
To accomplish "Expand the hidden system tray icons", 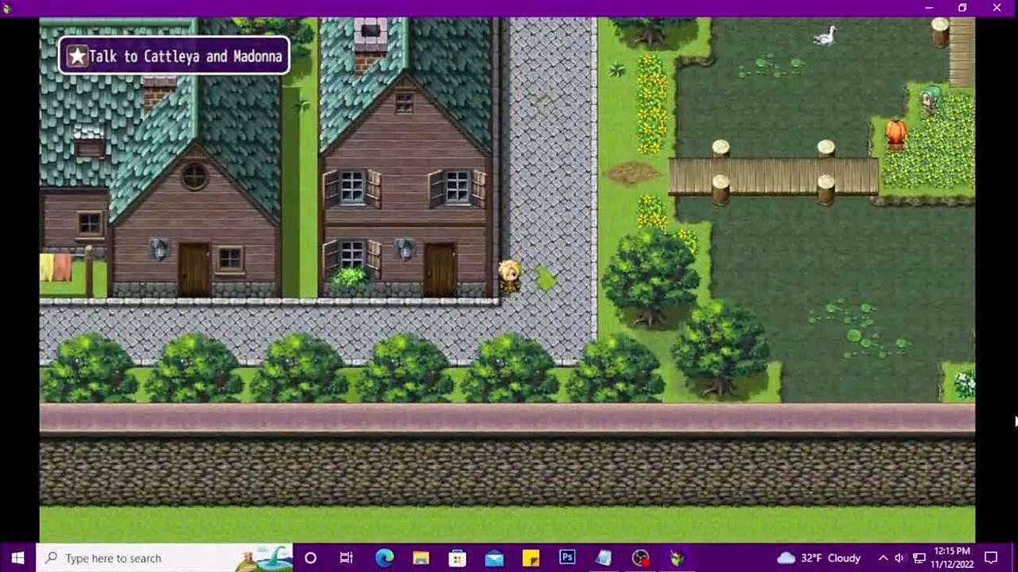I will 883,558.
